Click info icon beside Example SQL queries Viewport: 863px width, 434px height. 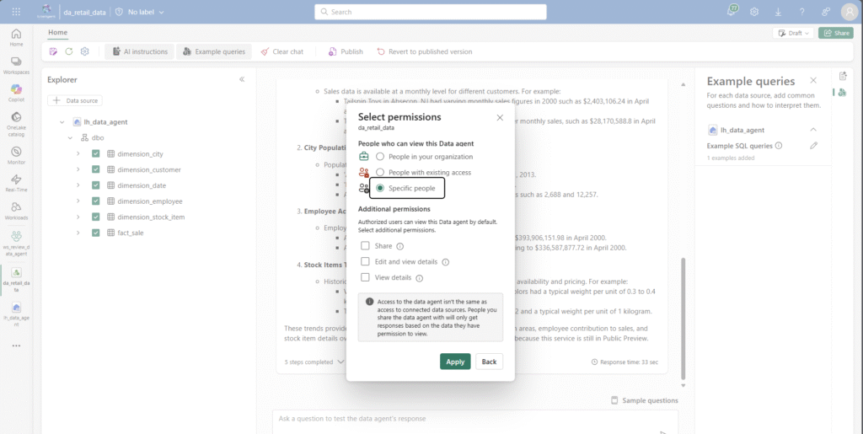778,146
